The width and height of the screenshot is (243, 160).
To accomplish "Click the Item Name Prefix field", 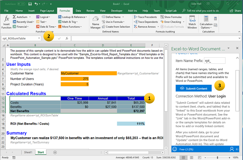I will point(215,60).
